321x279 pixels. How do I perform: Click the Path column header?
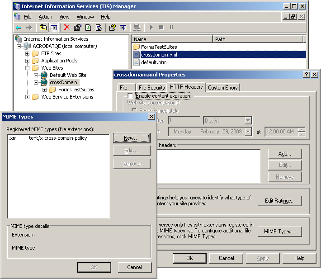[258, 39]
